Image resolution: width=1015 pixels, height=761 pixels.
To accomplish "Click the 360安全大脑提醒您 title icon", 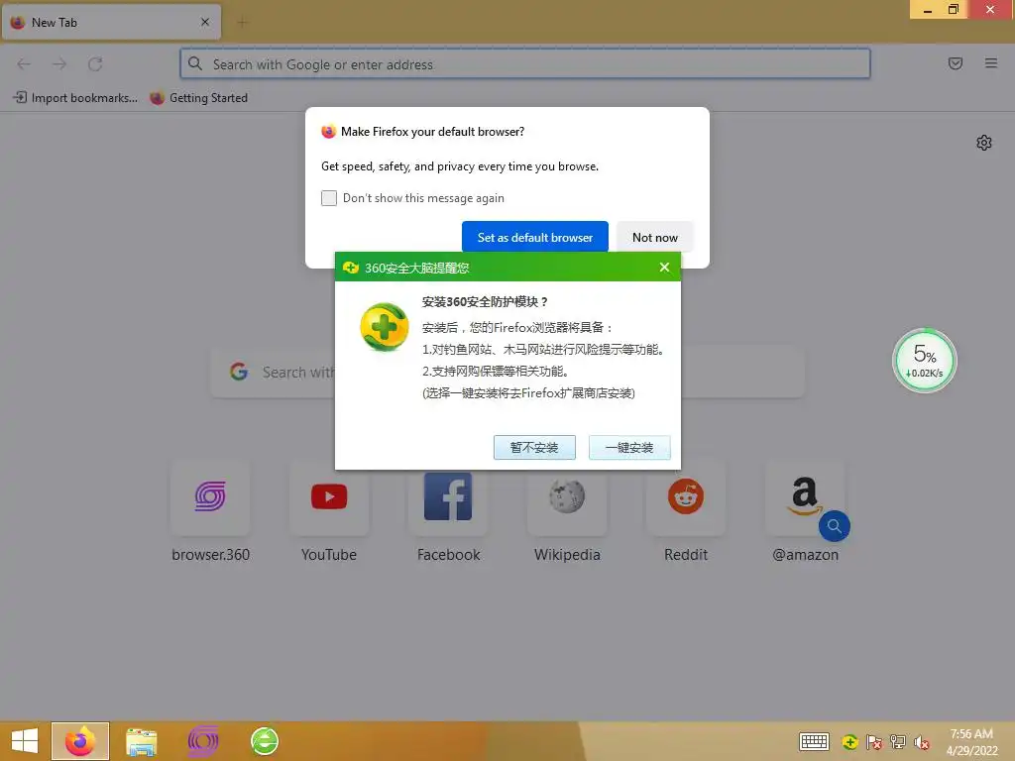I will [x=351, y=268].
